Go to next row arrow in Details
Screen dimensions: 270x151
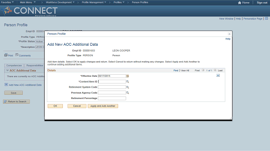pos(215,70)
